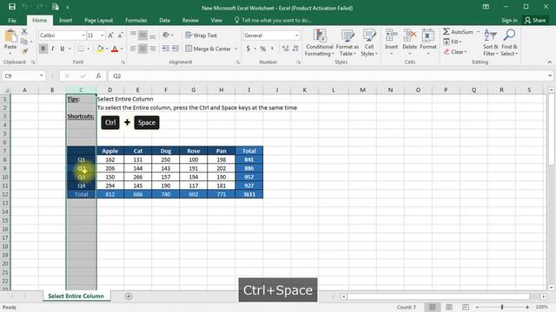
Task: Open the General number format dropdown
Action: click(296, 36)
